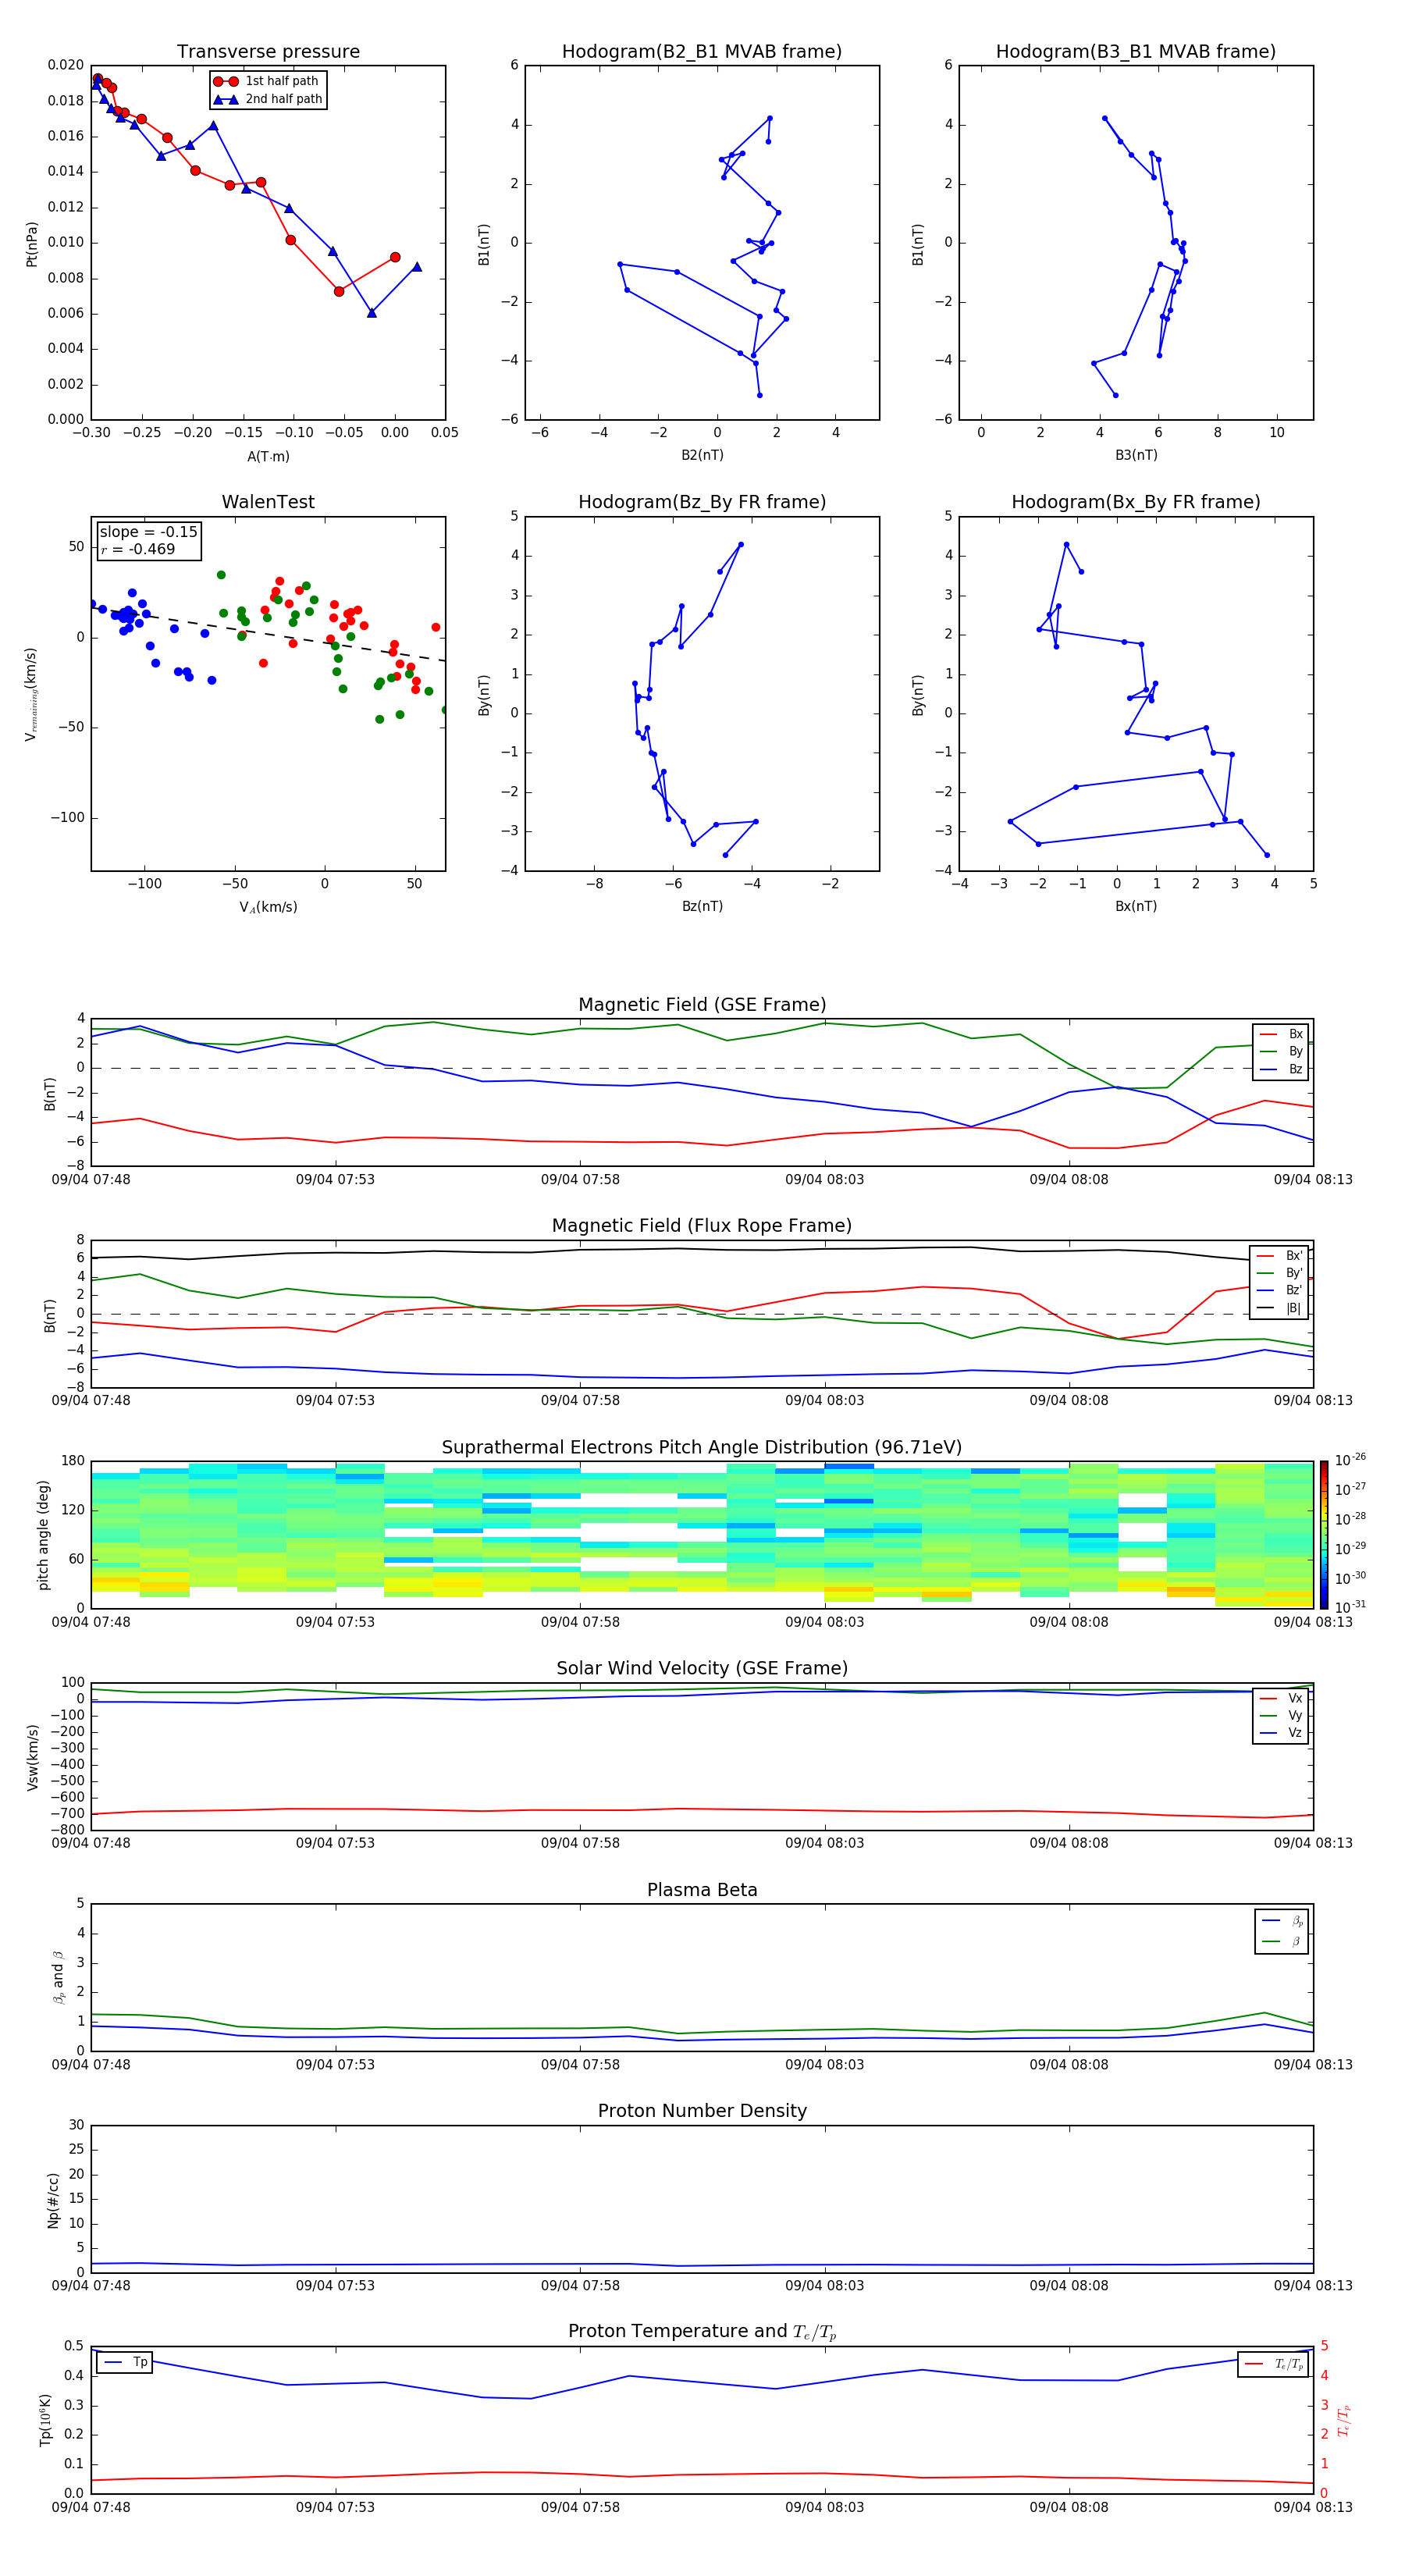Select the 'B2(nT)' x-axis label
The image size is (1405, 2576).
coord(702,455)
